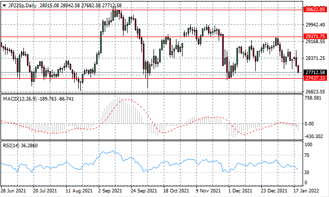Click the 23 Dec 2021 date label
The image size is (329, 197).
[x=274, y=191]
